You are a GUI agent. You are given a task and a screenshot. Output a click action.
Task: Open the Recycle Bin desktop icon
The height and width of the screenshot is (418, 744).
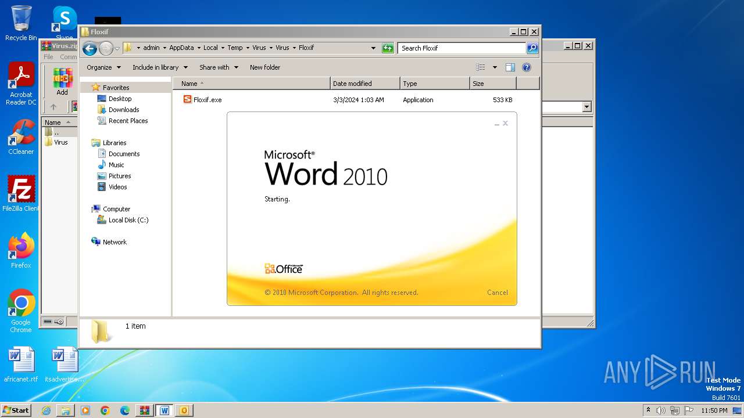21,23
